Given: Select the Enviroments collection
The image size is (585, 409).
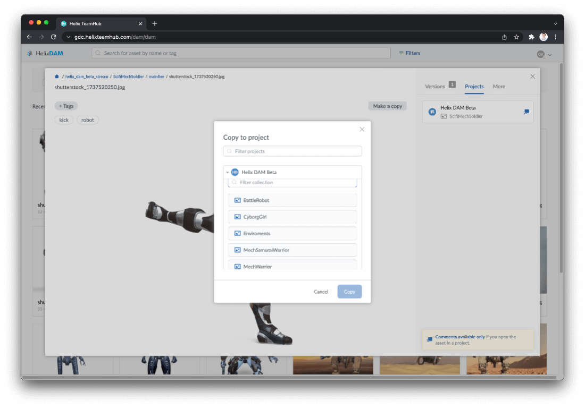Looking at the screenshot, I should (292, 234).
